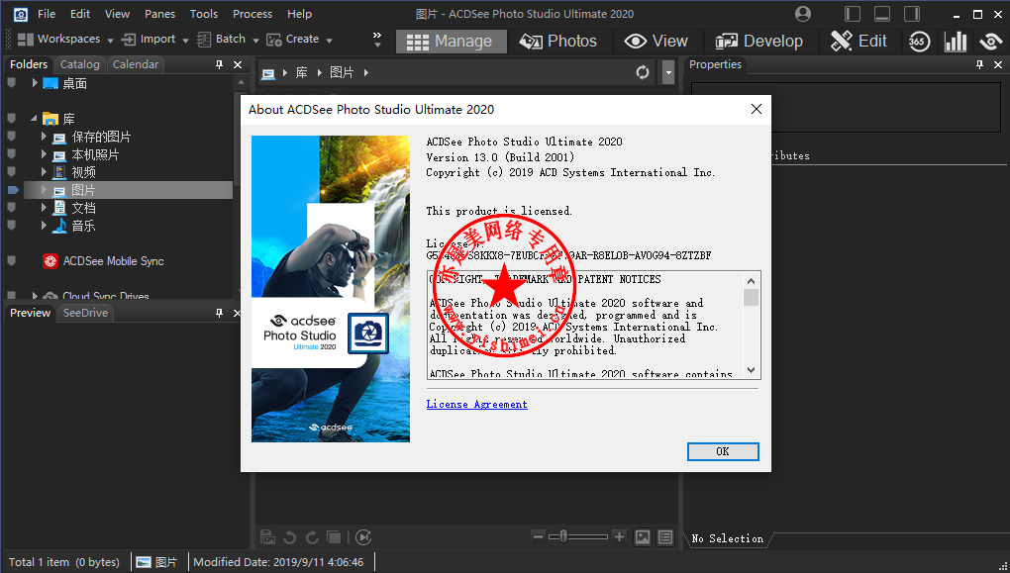Toggle Easy-Select marker for 本机照片
The width and height of the screenshot is (1010, 573).
pyautogui.click(x=12, y=154)
